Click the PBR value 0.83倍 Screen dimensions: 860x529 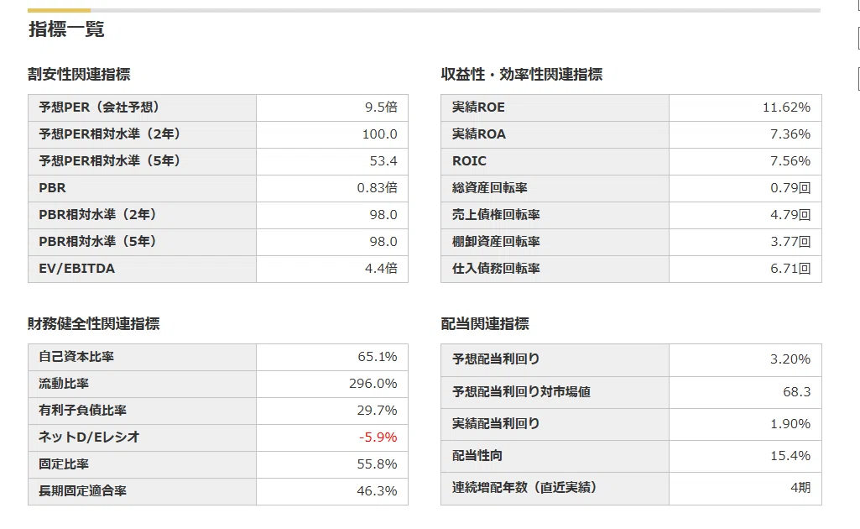point(377,188)
